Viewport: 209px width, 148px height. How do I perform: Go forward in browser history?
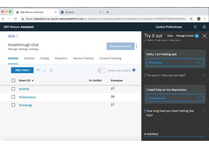pos(9,19)
